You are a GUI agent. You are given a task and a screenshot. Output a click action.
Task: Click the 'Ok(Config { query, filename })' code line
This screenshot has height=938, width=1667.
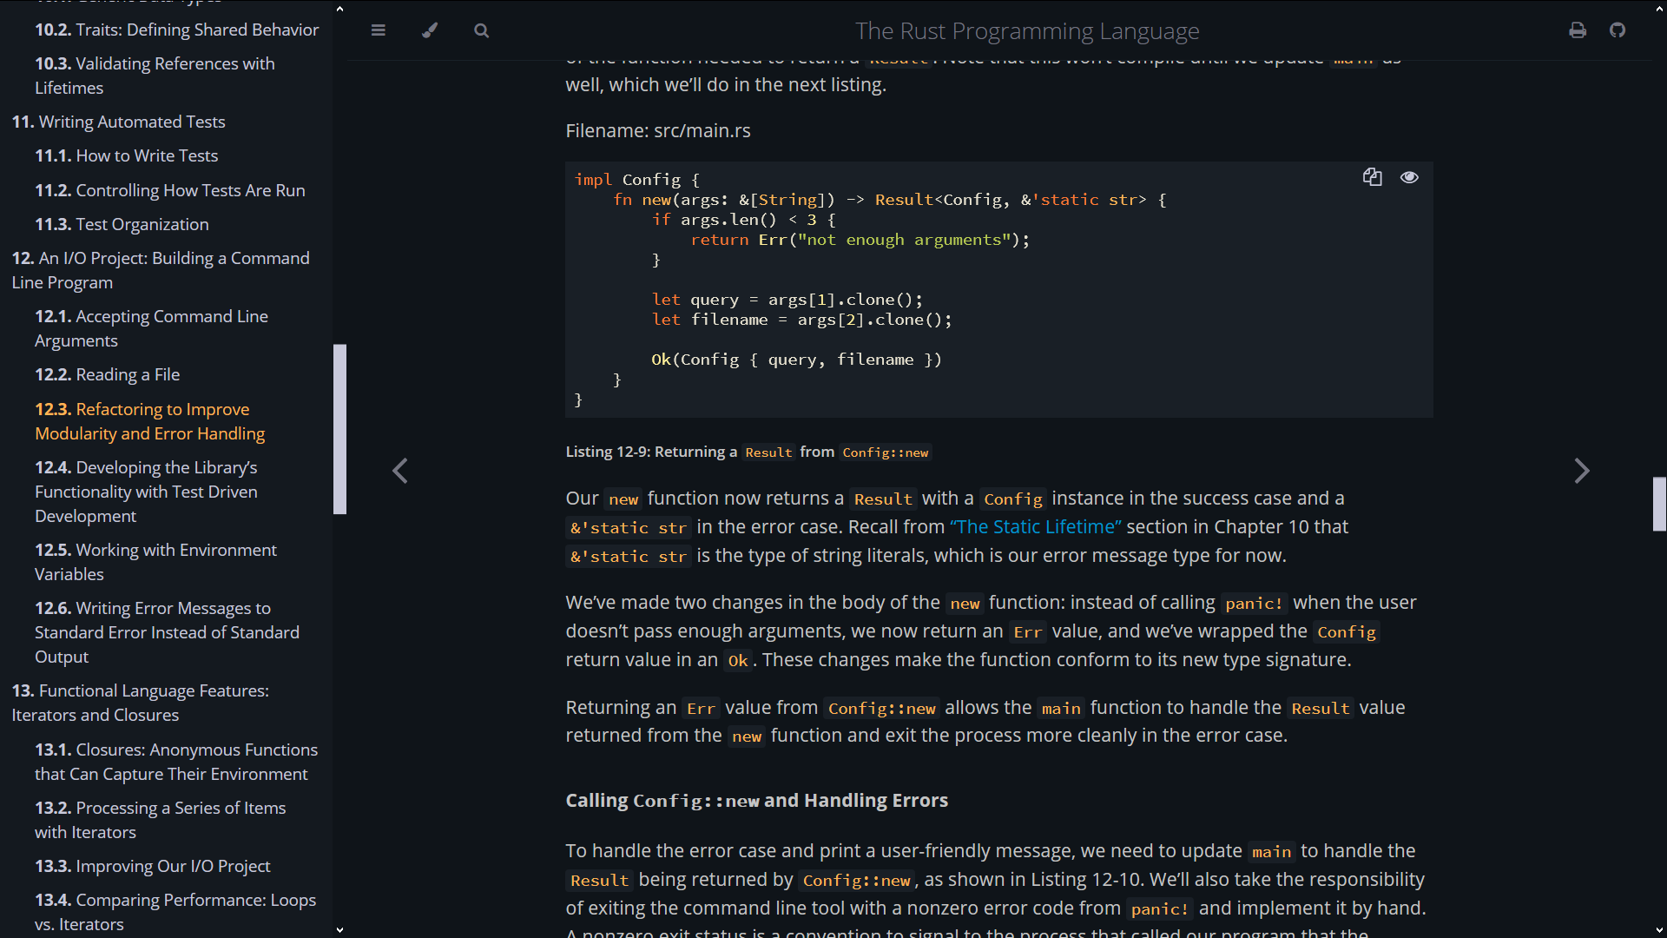(x=796, y=360)
